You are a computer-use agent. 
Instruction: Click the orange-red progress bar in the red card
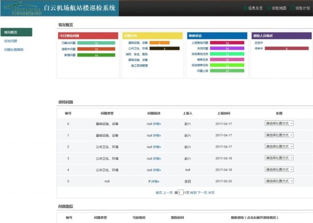tap(96, 49)
